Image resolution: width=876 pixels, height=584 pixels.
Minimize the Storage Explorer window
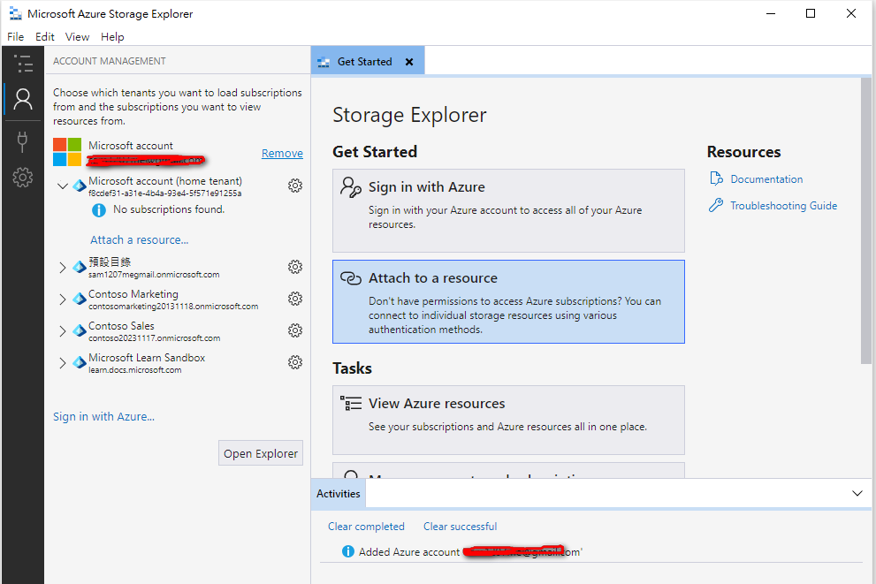click(771, 13)
